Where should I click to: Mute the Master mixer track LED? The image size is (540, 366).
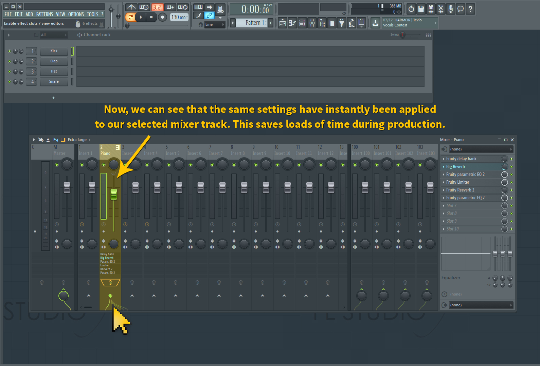point(57,165)
